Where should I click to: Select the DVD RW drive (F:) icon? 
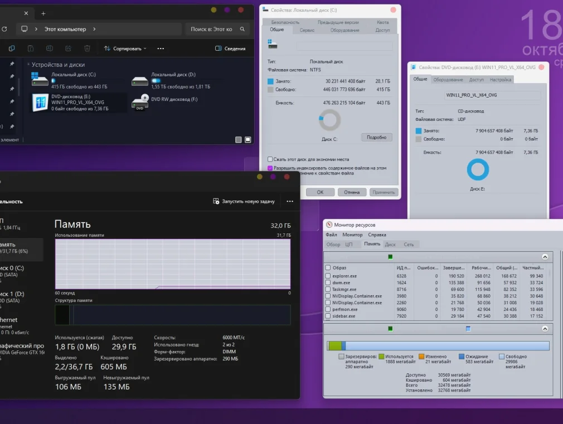point(140,103)
